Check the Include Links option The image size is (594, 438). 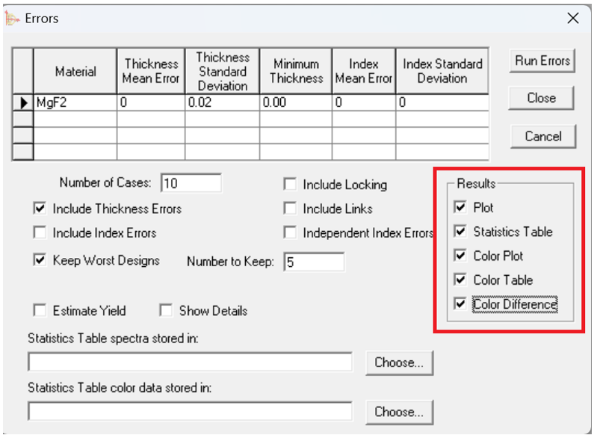click(290, 209)
